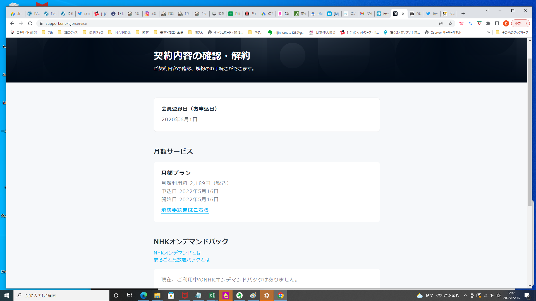The height and width of the screenshot is (301, 536).
Task: Click the 更新 update button
Action: click(518, 23)
